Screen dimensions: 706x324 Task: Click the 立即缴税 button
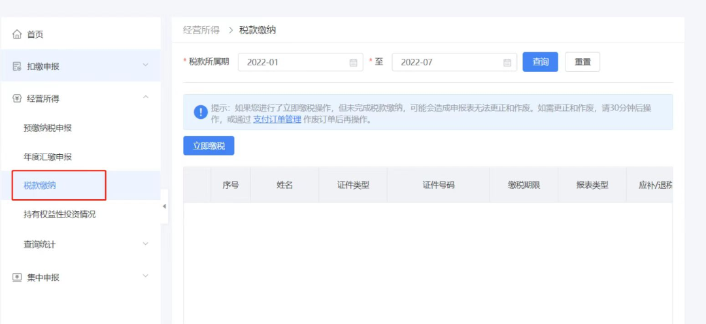[209, 146]
